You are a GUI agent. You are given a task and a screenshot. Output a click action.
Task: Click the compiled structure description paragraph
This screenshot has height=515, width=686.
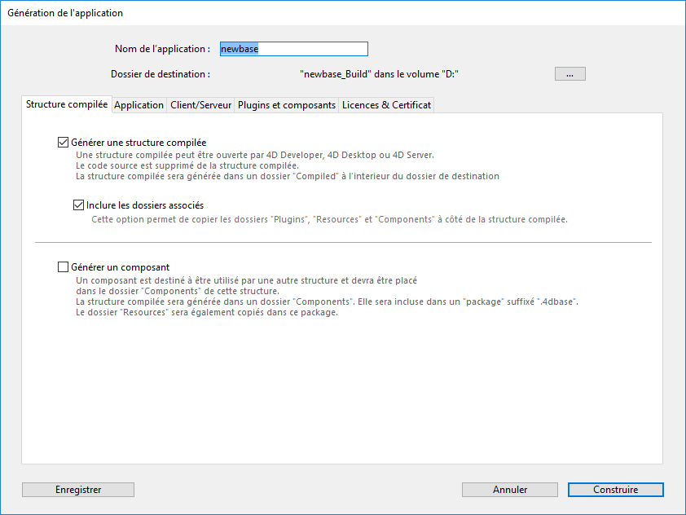287,165
